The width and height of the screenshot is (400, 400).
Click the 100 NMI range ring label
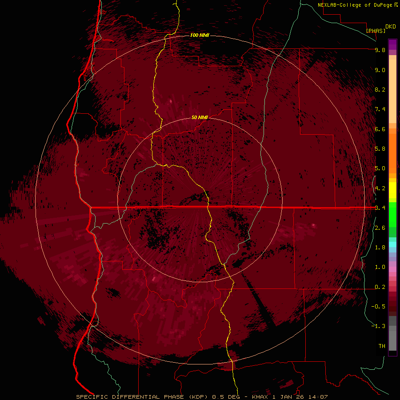tap(200, 35)
